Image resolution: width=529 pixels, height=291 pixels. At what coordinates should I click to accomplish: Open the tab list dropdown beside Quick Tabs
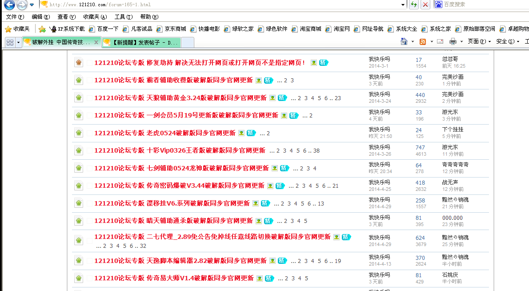(x=18, y=42)
